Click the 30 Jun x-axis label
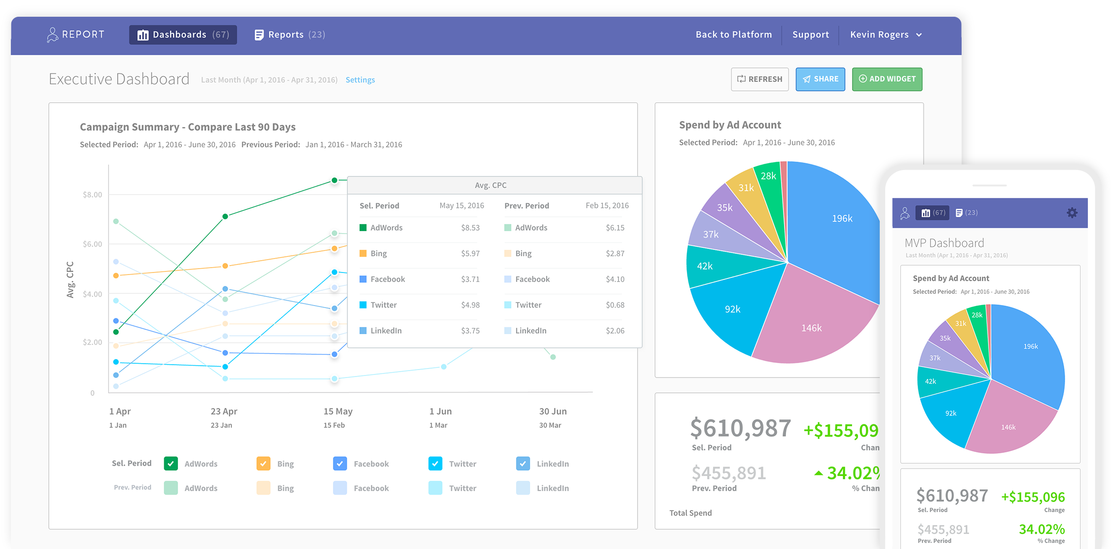The height and width of the screenshot is (549, 1114). click(553, 411)
